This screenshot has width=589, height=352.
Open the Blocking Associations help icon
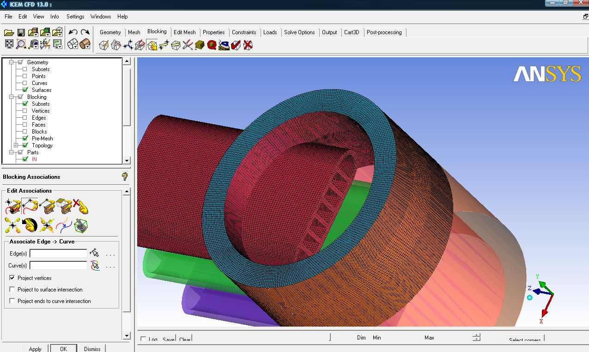click(x=124, y=176)
